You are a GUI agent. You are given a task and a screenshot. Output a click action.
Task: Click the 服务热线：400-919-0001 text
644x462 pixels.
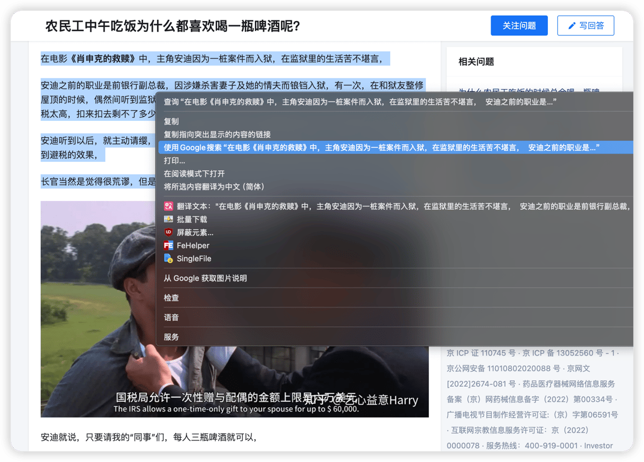click(532, 446)
